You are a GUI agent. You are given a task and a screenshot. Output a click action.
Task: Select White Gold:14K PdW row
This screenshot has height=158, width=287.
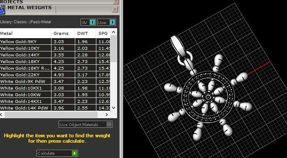point(55,108)
